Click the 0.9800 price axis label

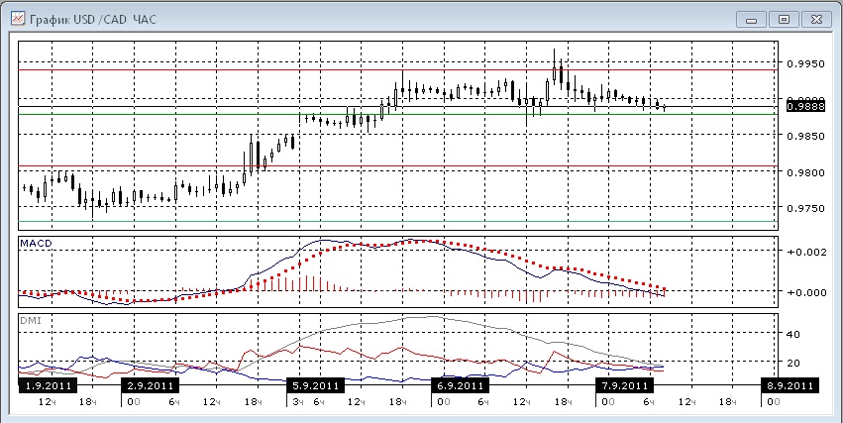(805, 172)
